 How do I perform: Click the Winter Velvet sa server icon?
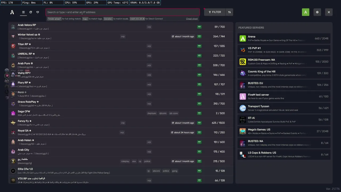click(x=13, y=36)
